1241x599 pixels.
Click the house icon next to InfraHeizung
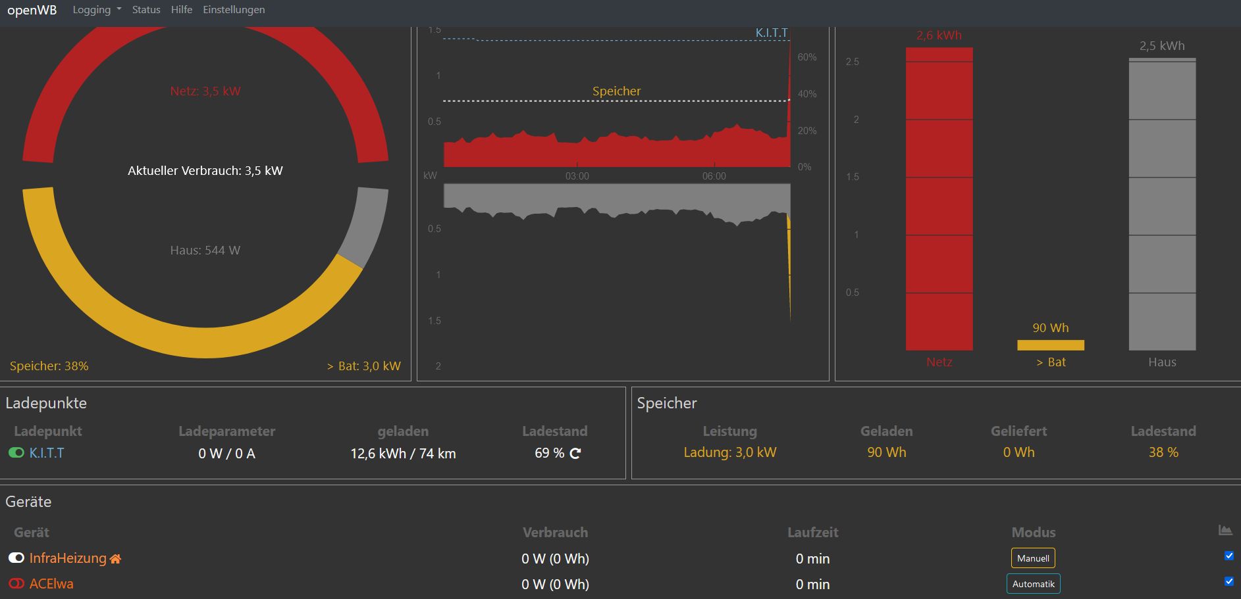pyautogui.click(x=116, y=559)
